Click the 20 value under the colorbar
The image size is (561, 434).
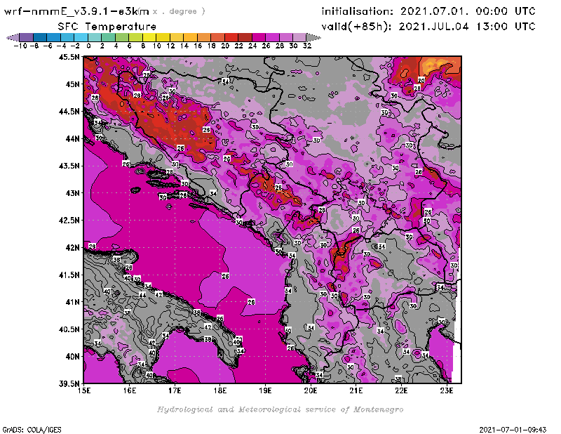[x=225, y=46]
